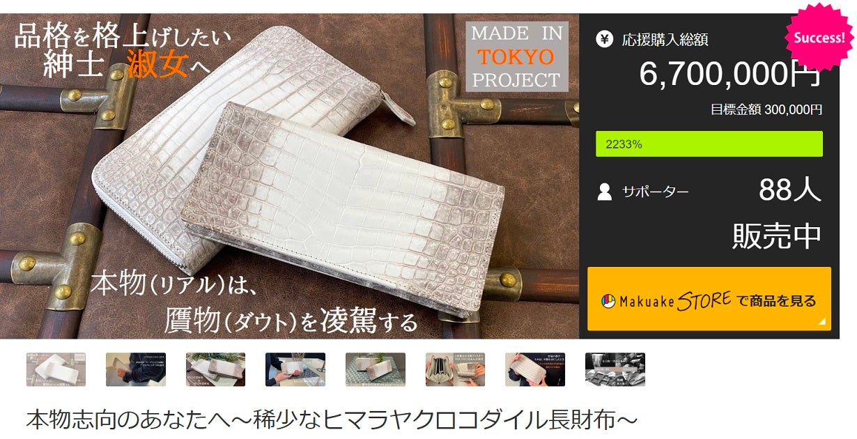Click the pink Success! badge
Viewport: 857px width, 439px height.
[x=819, y=38]
